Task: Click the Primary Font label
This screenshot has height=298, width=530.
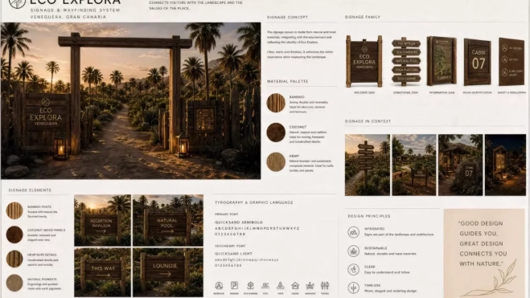Action: click(x=227, y=214)
